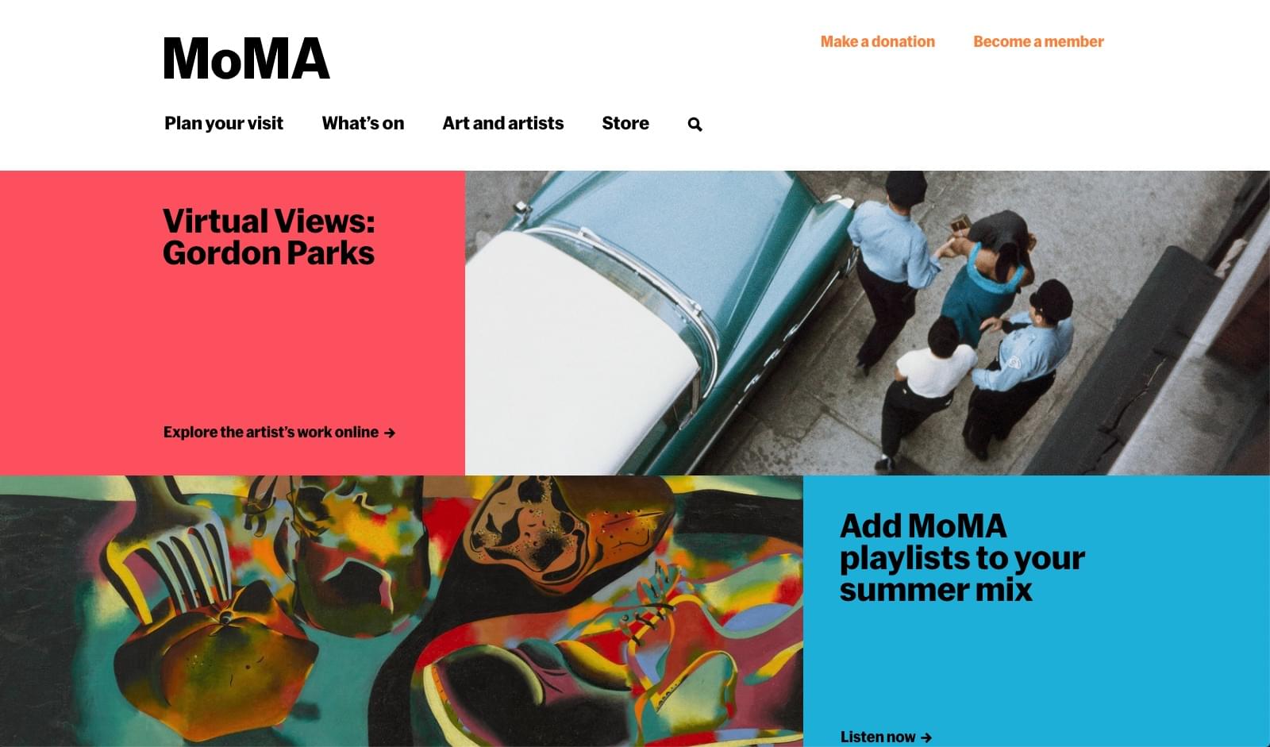Open the Art and artists menu
The height and width of the screenshot is (747, 1270).
[503, 123]
